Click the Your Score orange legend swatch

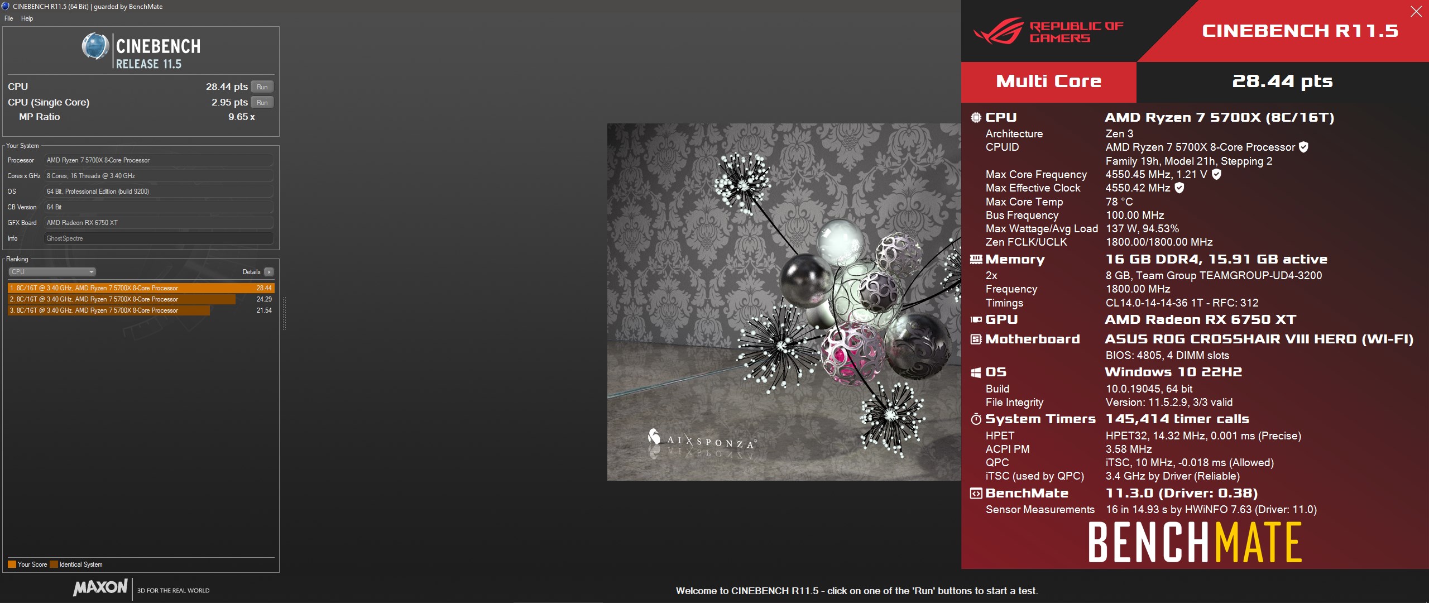pyautogui.click(x=12, y=564)
